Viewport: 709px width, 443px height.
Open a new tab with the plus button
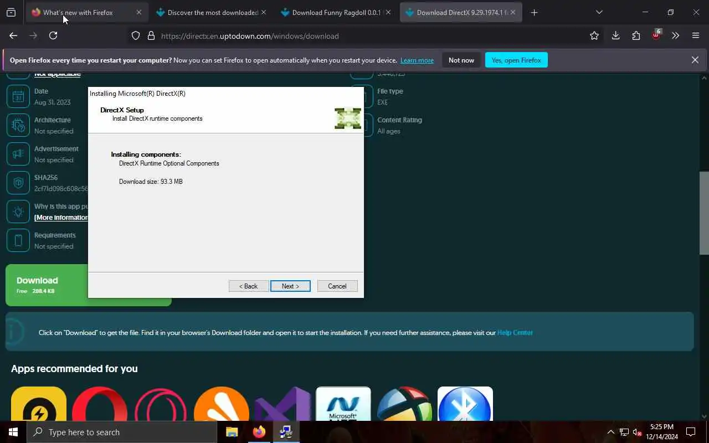pyautogui.click(x=534, y=12)
